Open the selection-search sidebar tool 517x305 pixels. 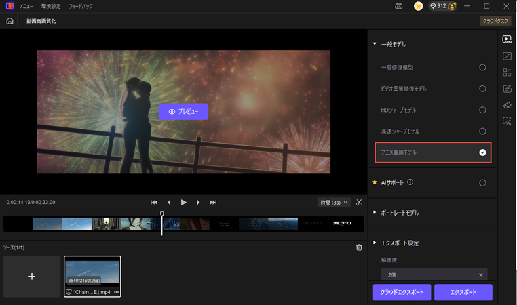pyautogui.click(x=507, y=121)
